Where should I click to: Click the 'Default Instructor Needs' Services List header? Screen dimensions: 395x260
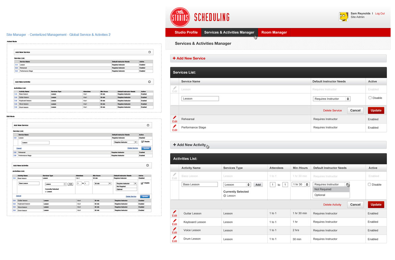(329, 81)
